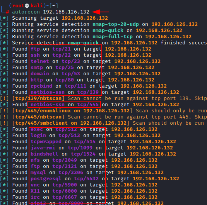Click 'tcp/139' on netbios-ssn found line
207x205 pixels.
[x=88, y=92]
